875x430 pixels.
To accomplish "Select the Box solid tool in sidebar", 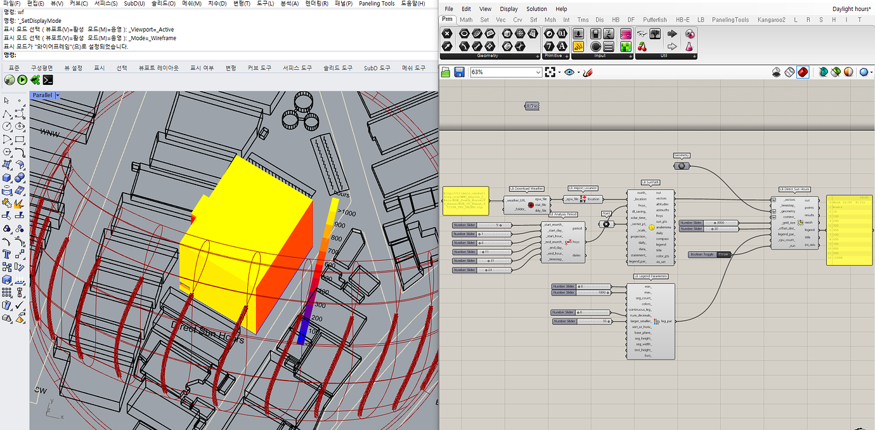I will [7, 178].
